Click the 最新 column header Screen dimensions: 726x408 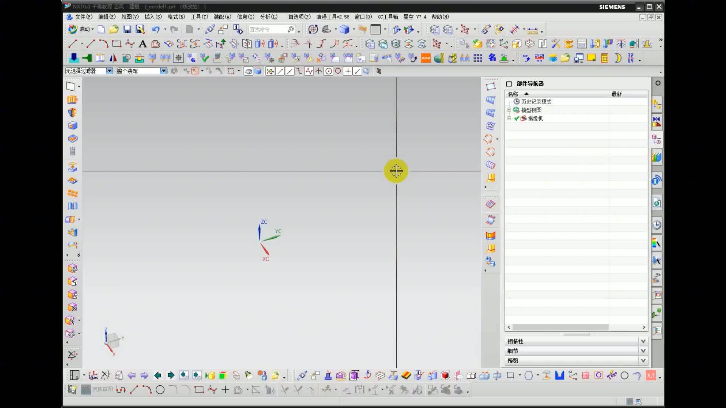click(628, 94)
